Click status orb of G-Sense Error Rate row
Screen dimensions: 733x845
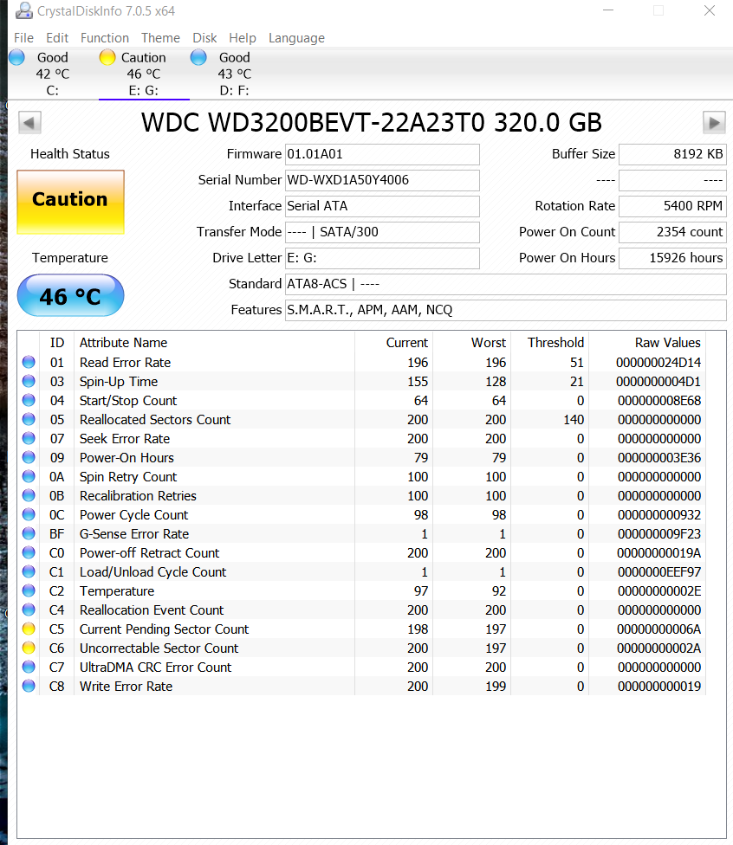point(29,533)
